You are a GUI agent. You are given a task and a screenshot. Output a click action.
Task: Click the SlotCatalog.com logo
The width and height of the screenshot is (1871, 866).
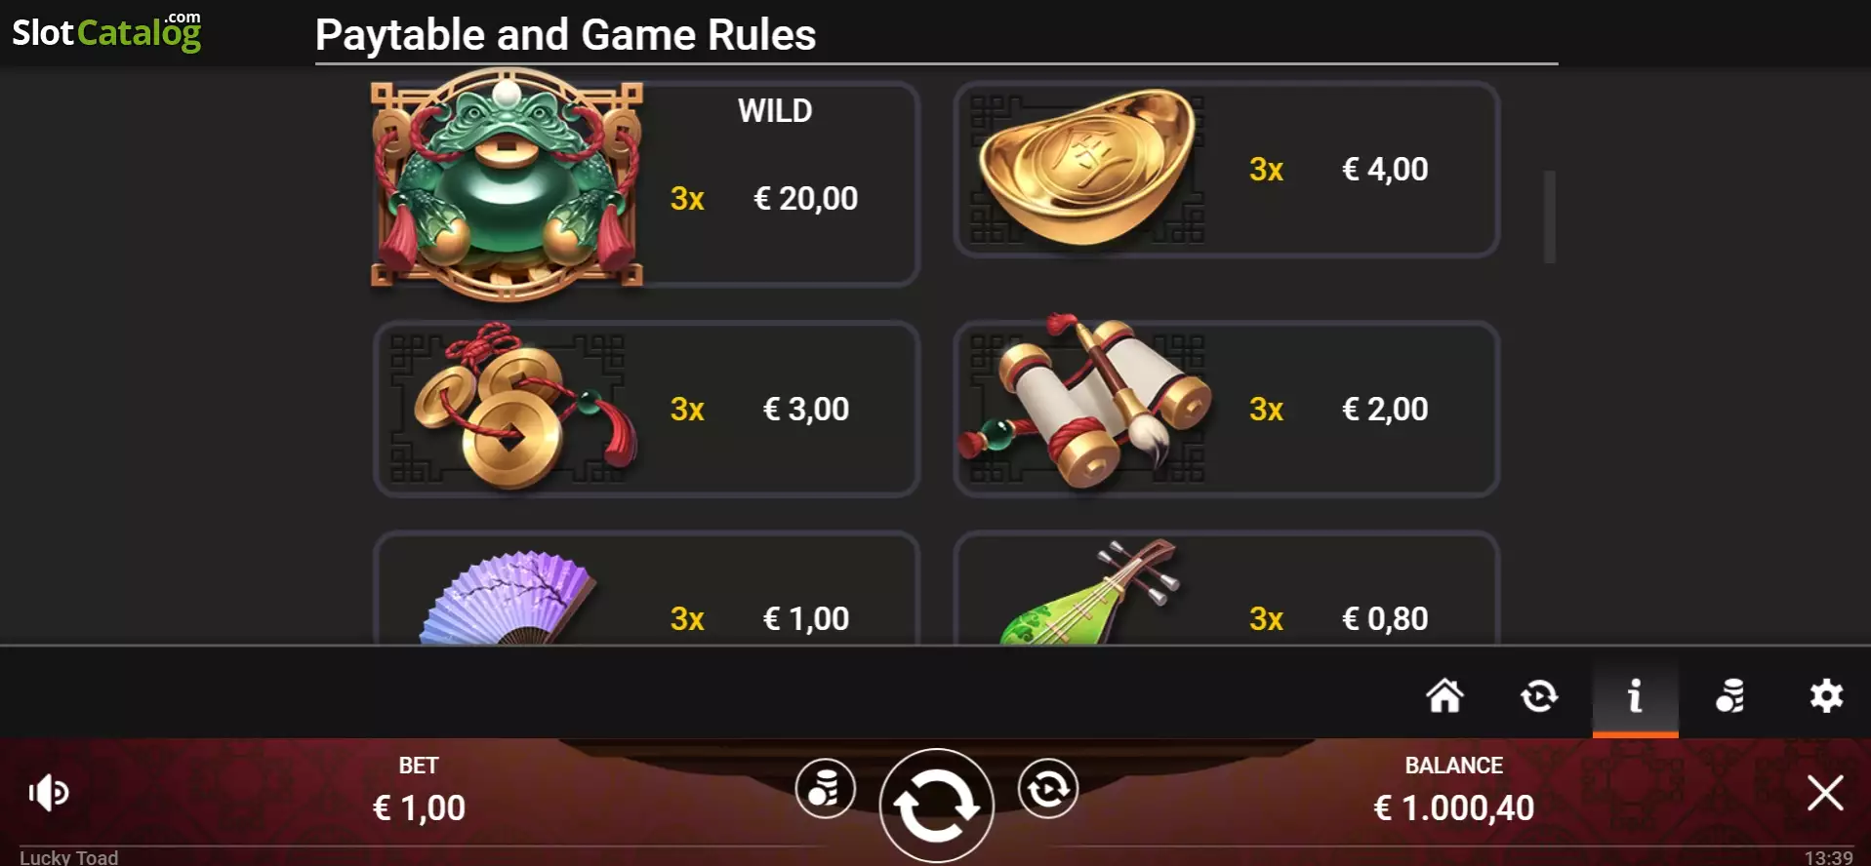click(106, 31)
